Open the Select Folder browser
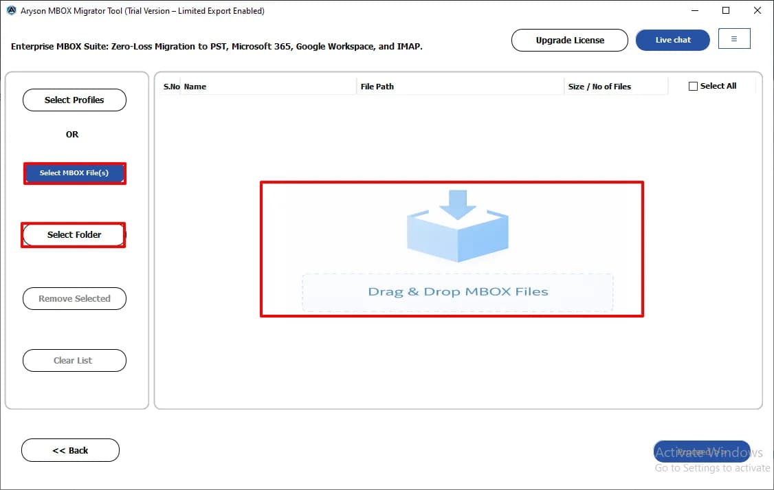774x490 pixels. pos(74,235)
